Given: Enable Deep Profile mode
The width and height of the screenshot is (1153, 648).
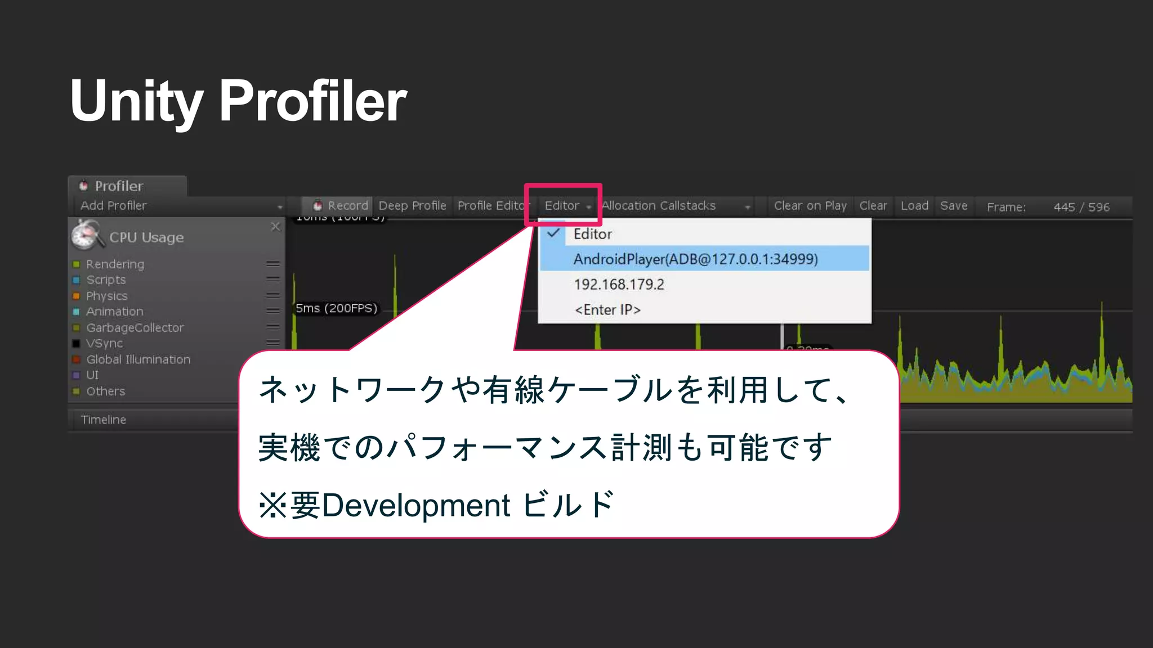Looking at the screenshot, I should (412, 206).
